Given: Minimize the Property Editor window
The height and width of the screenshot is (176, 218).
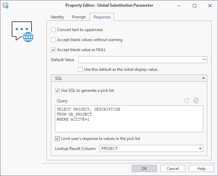Looking at the screenshot, I should [x=180, y=6].
